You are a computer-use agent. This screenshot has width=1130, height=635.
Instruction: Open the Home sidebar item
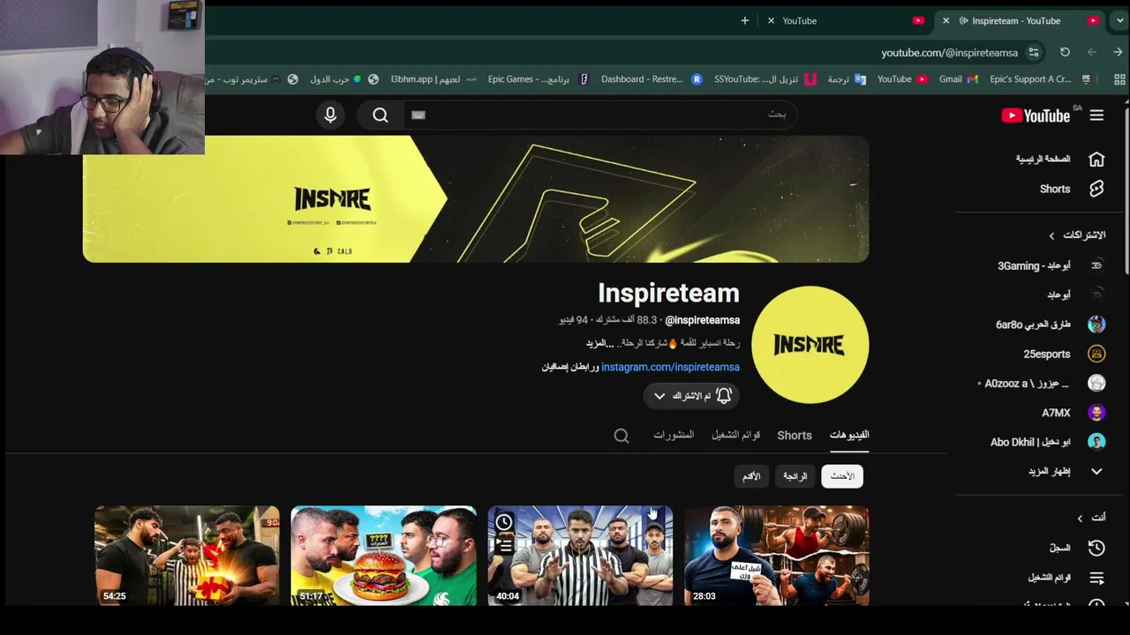click(1059, 159)
